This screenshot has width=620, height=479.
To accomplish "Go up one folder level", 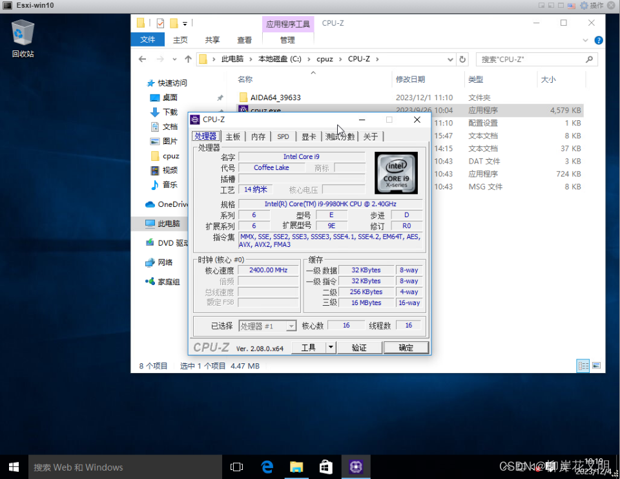I will (188, 59).
